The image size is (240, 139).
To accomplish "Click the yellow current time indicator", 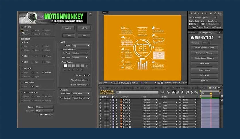I will coord(211,94).
